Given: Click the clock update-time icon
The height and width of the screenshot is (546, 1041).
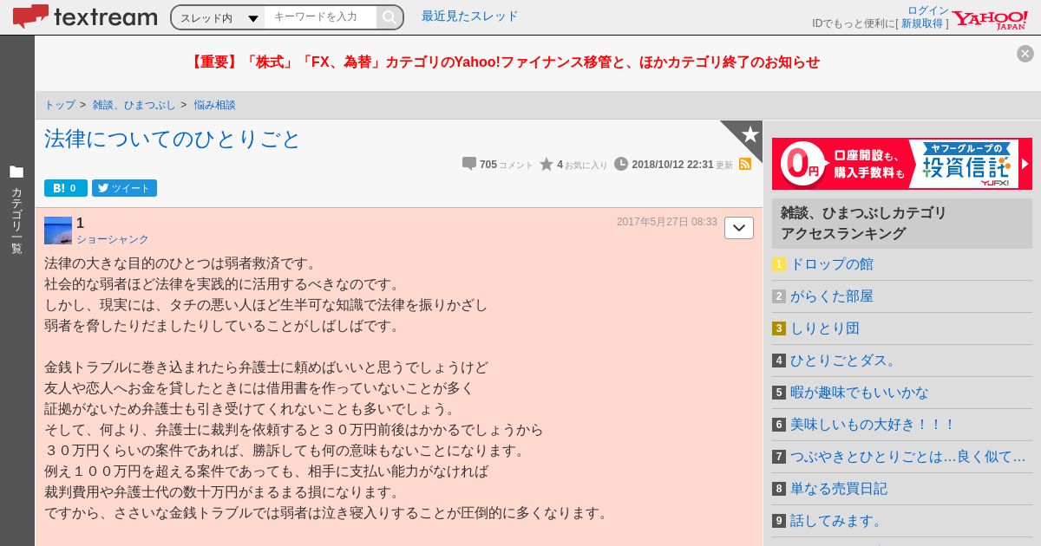Looking at the screenshot, I should [x=621, y=164].
